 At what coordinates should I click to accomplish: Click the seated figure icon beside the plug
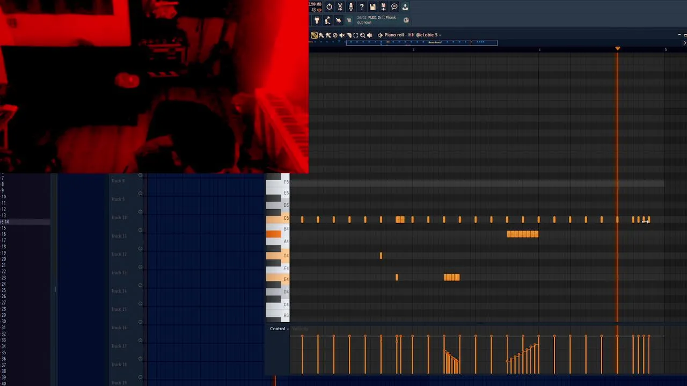click(327, 20)
